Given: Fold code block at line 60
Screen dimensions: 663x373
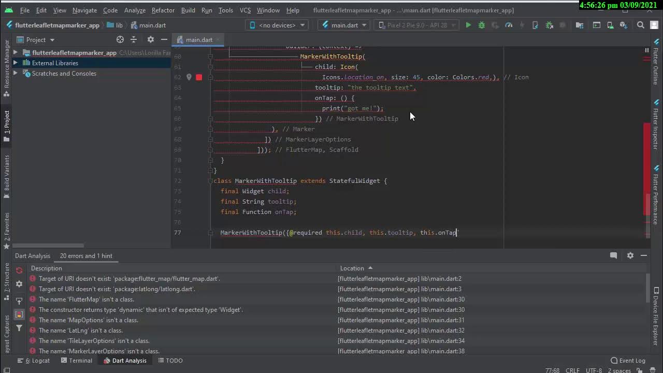Looking at the screenshot, I should (211, 56).
